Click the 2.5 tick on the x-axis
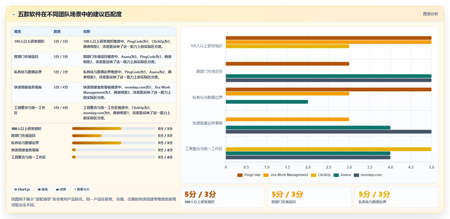 tap(329, 167)
